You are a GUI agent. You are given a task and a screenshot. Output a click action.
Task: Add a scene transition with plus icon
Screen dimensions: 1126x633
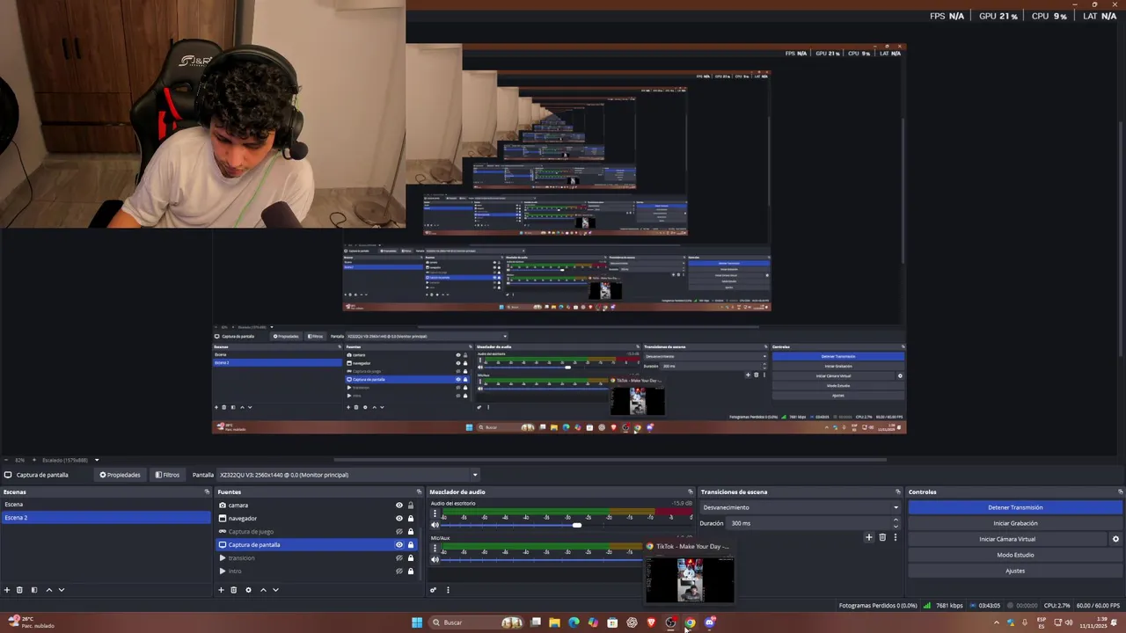click(x=869, y=537)
